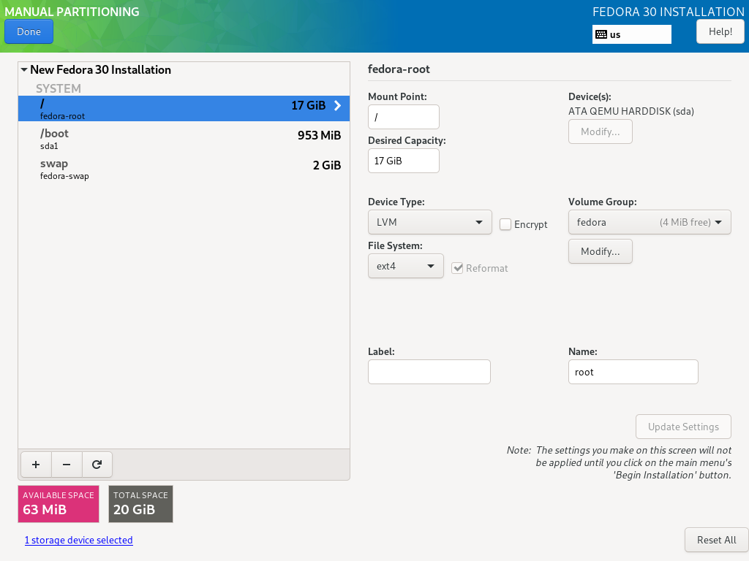Click the remove mount point minus icon

67,465
